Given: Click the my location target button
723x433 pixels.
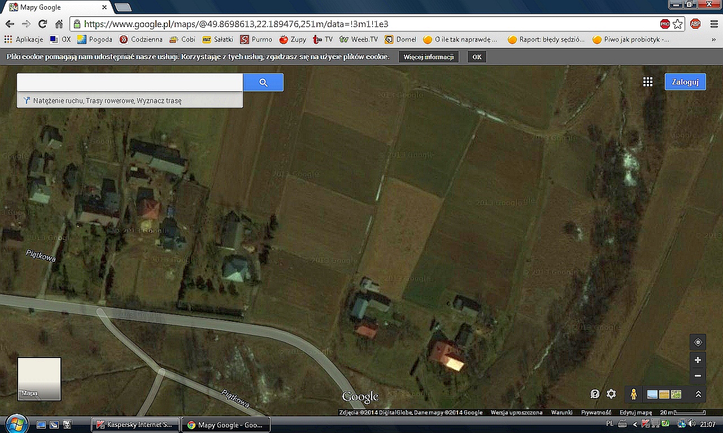Looking at the screenshot, I should 698,343.
